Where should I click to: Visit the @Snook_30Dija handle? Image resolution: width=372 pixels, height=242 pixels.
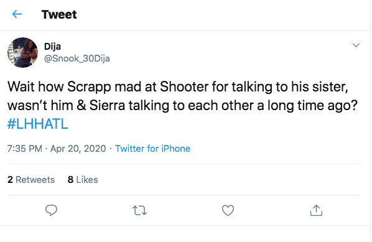pyautogui.click(x=77, y=58)
